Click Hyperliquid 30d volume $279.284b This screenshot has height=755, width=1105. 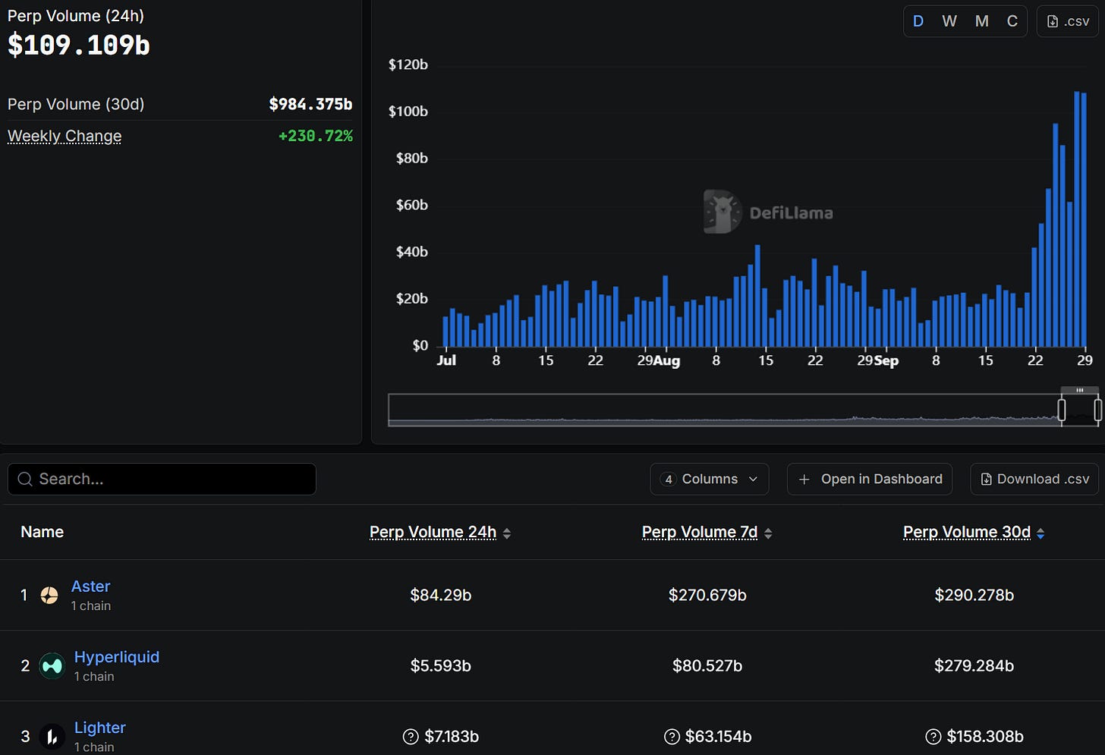click(x=974, y=666)
